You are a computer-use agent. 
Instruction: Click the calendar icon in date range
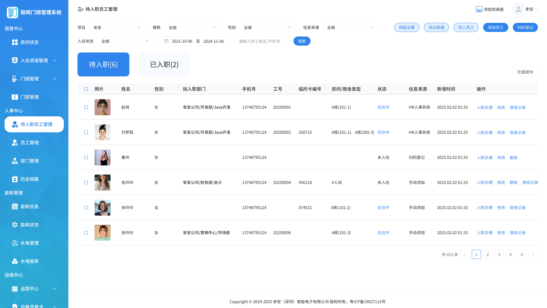tap(166, 41)
